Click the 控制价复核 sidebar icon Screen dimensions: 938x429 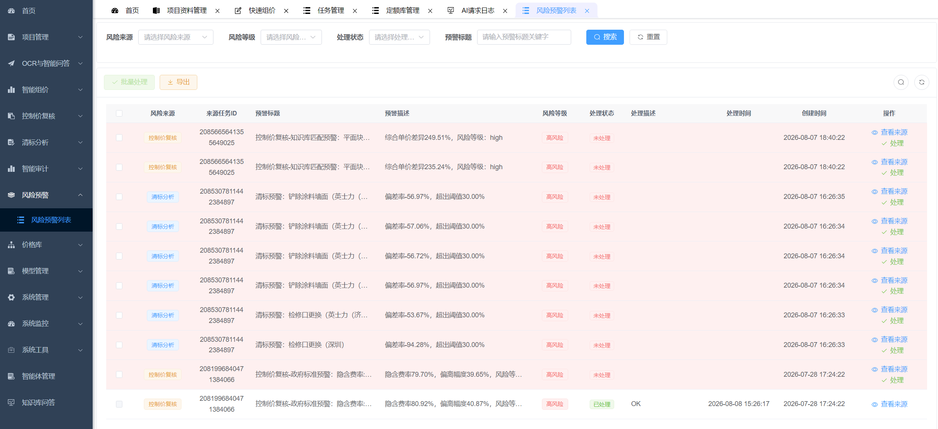[x=11, y=116]
